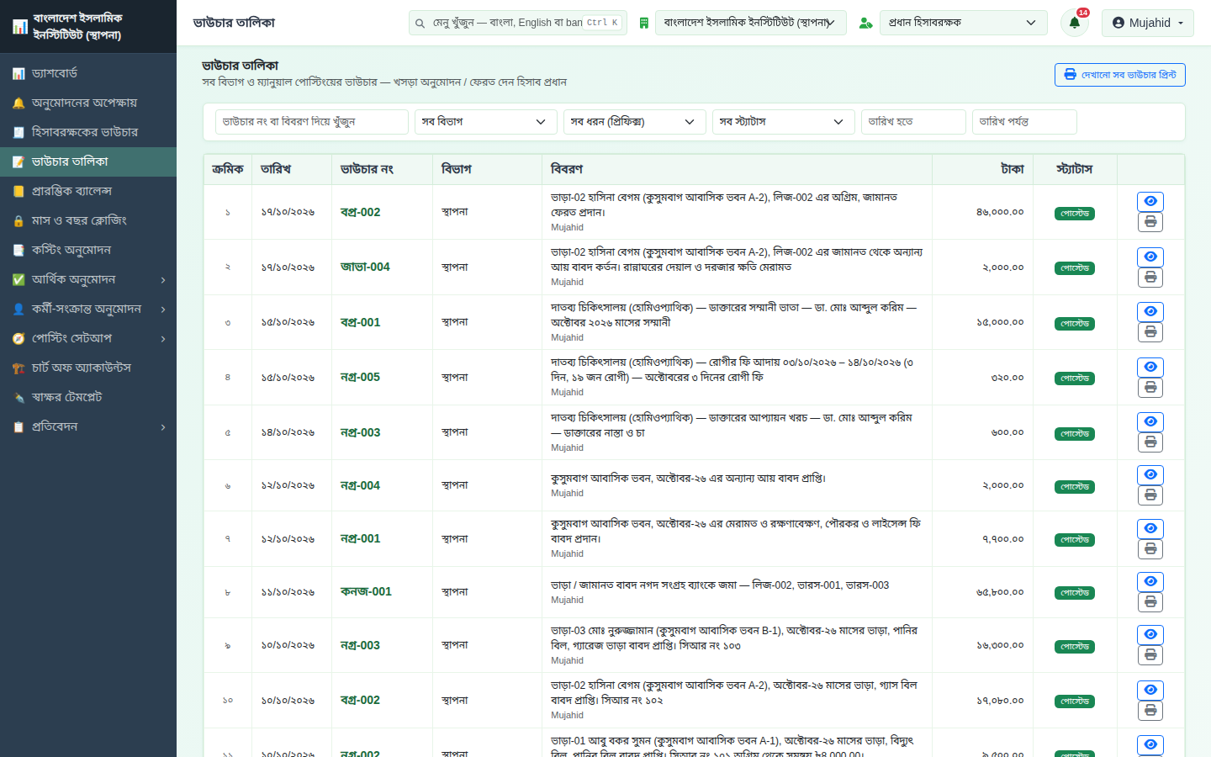Open voucher link নপ্র-003 dated ১৪/১০/২০২৬
The width and height of the screenshot is (1211, 757).
360,432
